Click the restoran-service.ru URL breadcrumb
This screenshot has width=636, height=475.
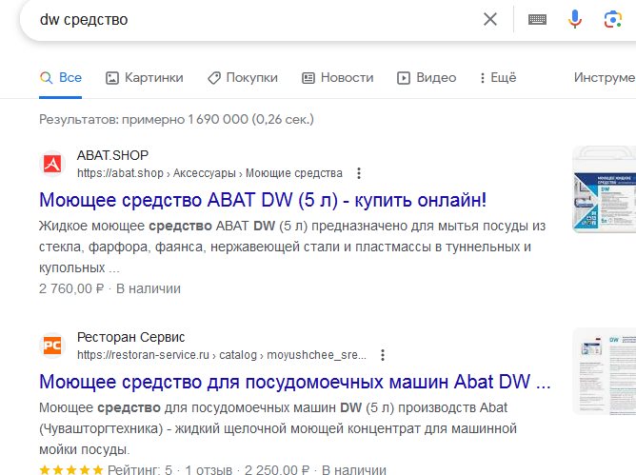(222, 355)
